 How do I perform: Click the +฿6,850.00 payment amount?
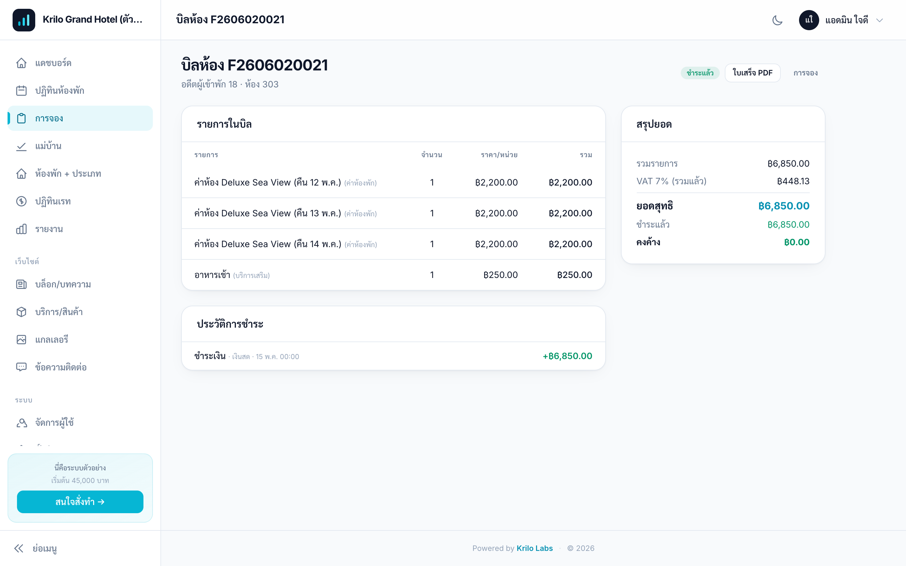click(567, 356)
